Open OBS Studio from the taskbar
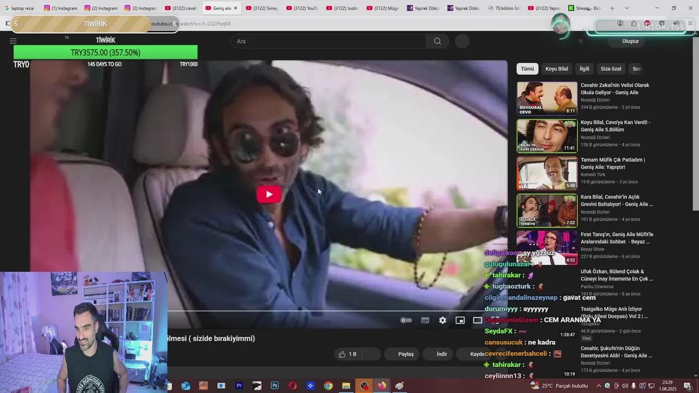699x393 pixels. tap(364, 386)
